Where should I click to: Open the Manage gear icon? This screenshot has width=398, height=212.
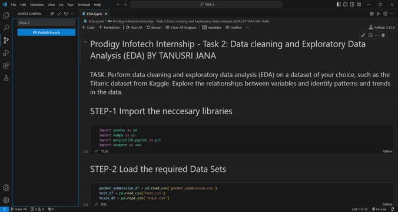click(x=6, y=200)
